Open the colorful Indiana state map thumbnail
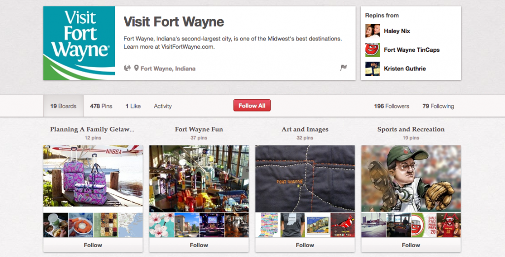 tap(268, 225)
